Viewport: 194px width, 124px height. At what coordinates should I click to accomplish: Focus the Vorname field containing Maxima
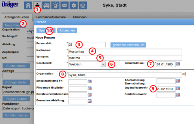point(125,58)
